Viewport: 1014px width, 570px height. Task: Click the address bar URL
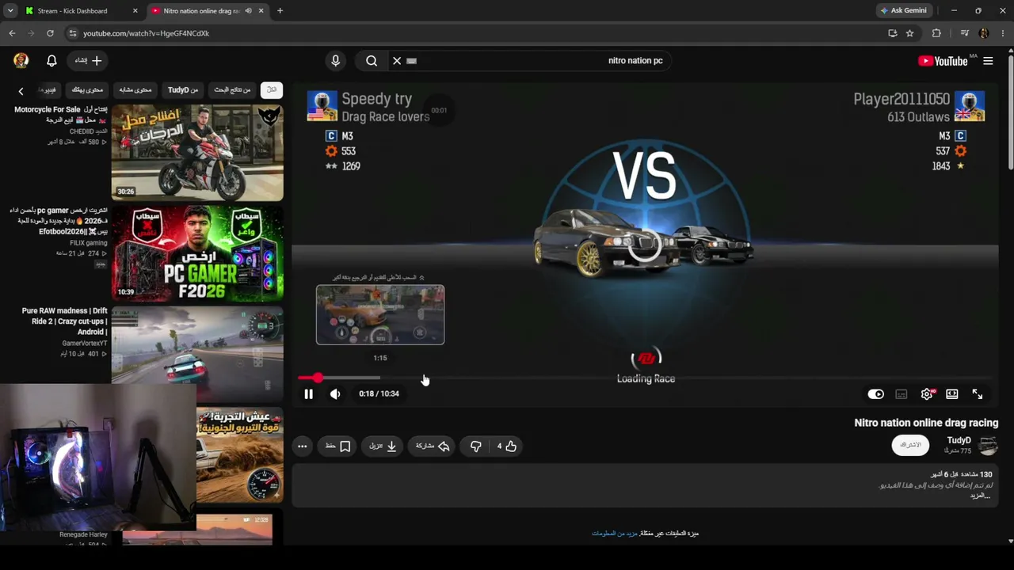(x=147, y=33)
